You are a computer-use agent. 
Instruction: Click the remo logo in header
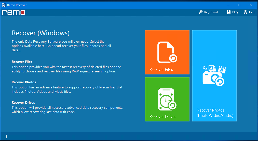[x=13, y=12]
